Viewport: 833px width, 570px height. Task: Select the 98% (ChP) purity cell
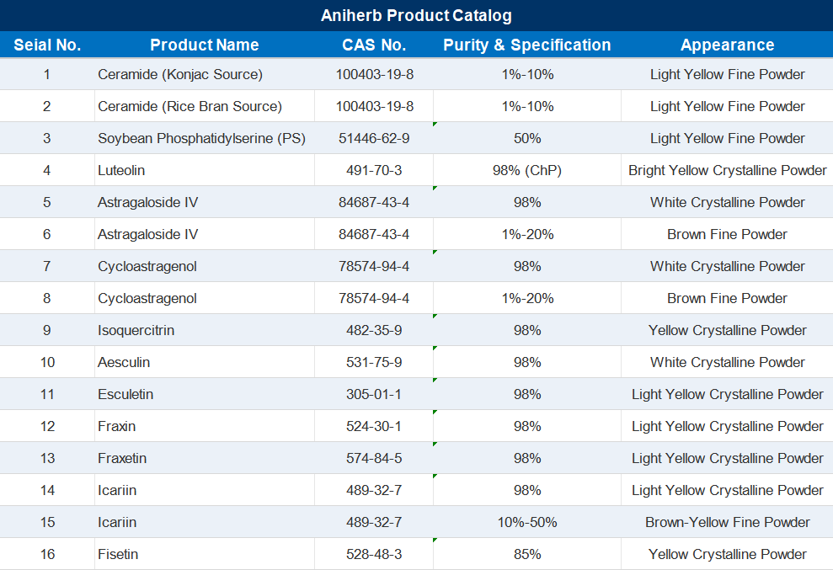(x=527, y=171)
